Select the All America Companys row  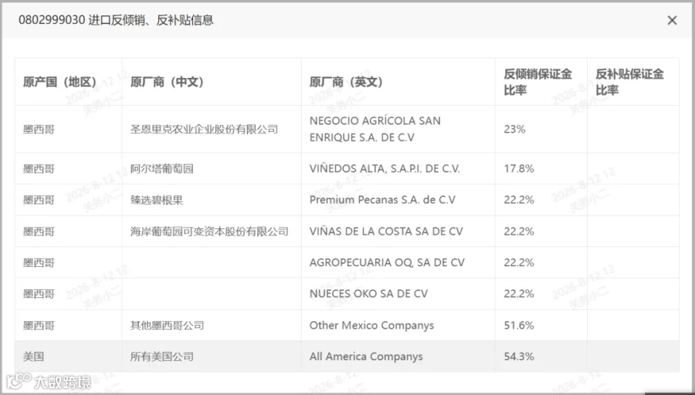tap(347, 356)
